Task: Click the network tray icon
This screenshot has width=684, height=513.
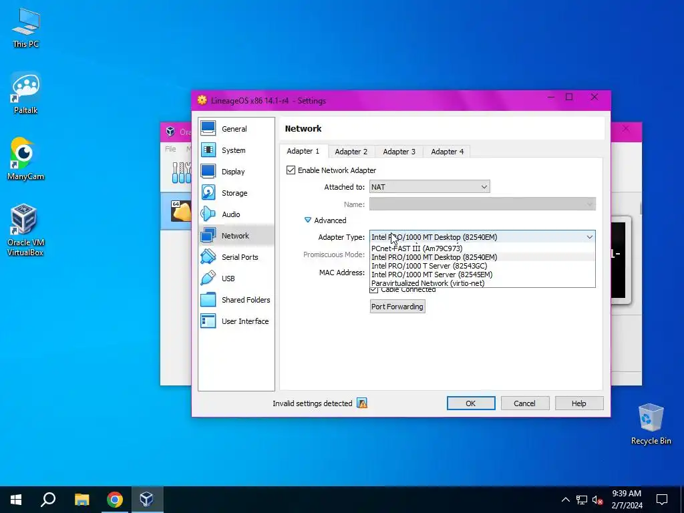Action: click(582, 500)
